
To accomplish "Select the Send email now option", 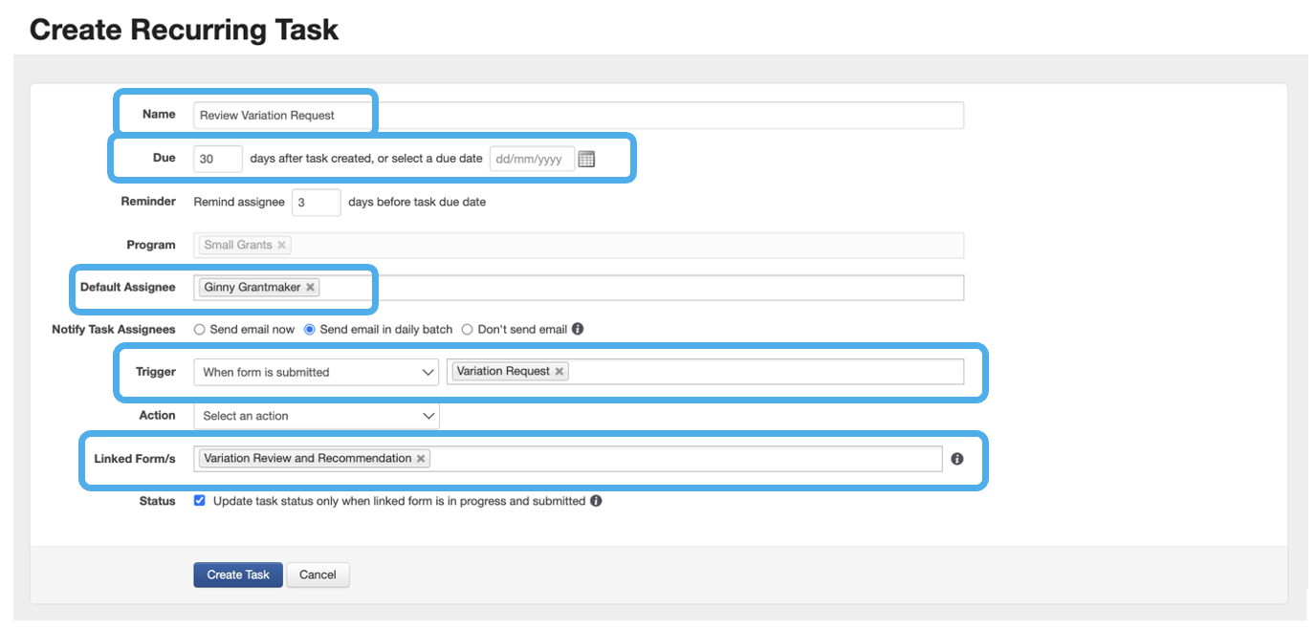I will coord(200,329).
